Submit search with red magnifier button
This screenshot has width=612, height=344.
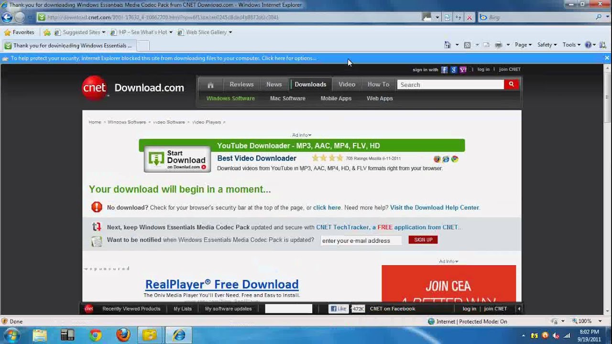pos(511,85)
